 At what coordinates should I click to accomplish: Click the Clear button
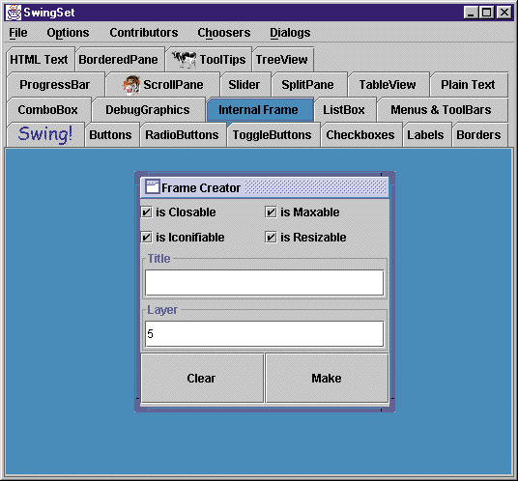[x=202, y=378]
